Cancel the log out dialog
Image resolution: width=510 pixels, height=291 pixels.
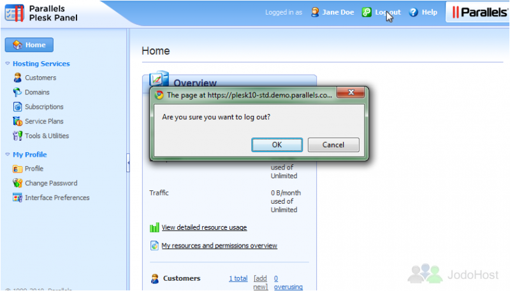pyautogui.click(x=333, y=145)
